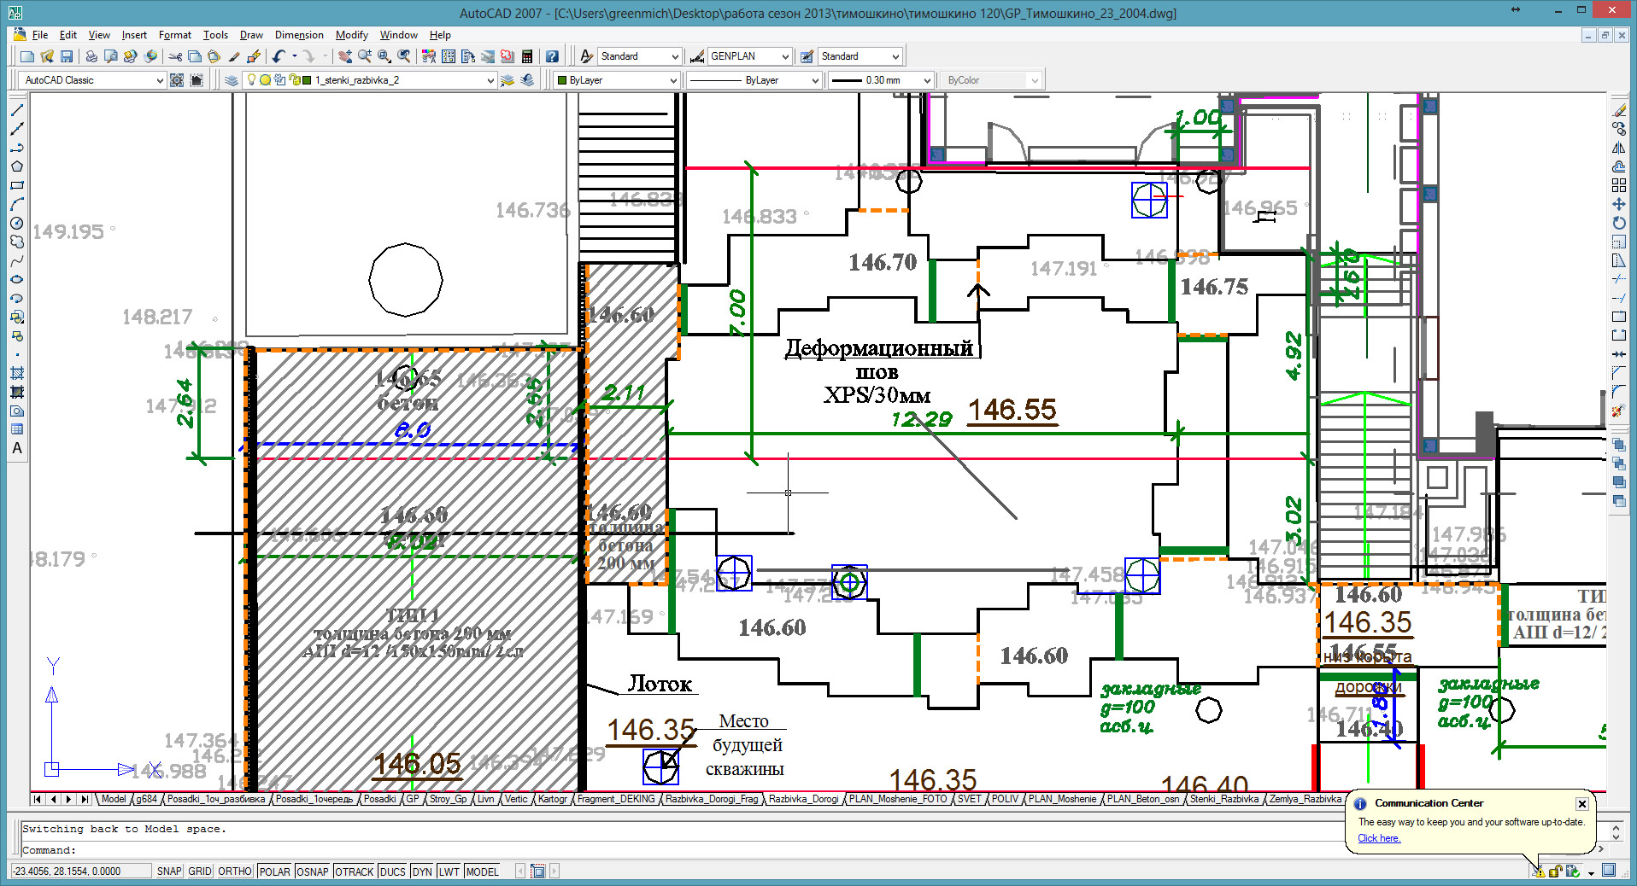
Task: Click the 'Click here' link in Communication Center
Action: [1378, 838]
